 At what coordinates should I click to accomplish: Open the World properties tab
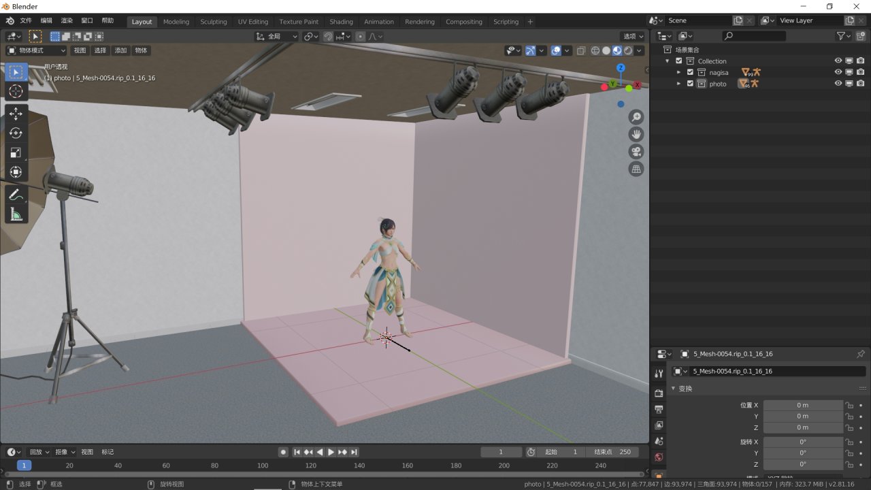pos(659,457)
